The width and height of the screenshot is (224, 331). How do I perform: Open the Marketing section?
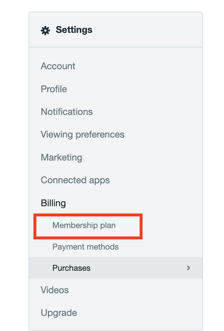pos(61,157)
